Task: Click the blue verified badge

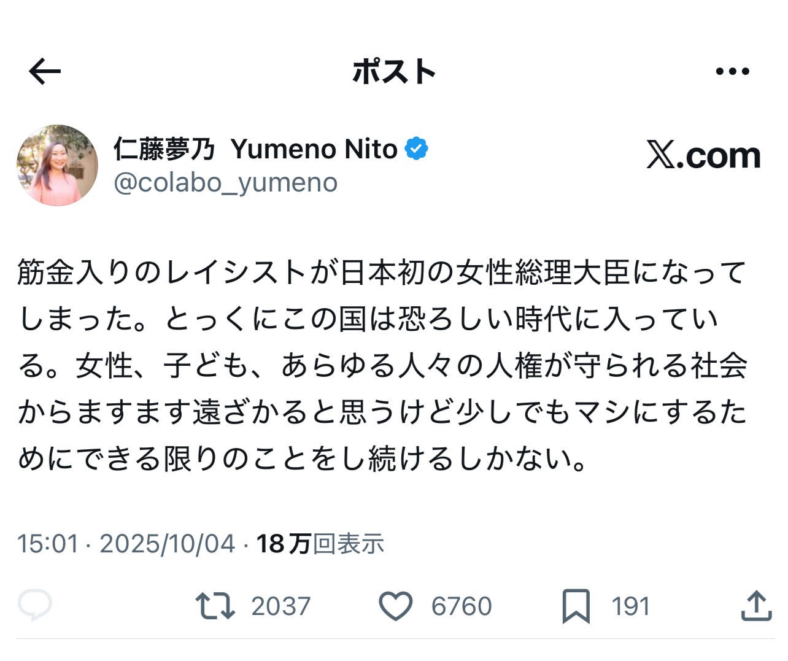Action: pyautogui.click(x=417, y=149)
